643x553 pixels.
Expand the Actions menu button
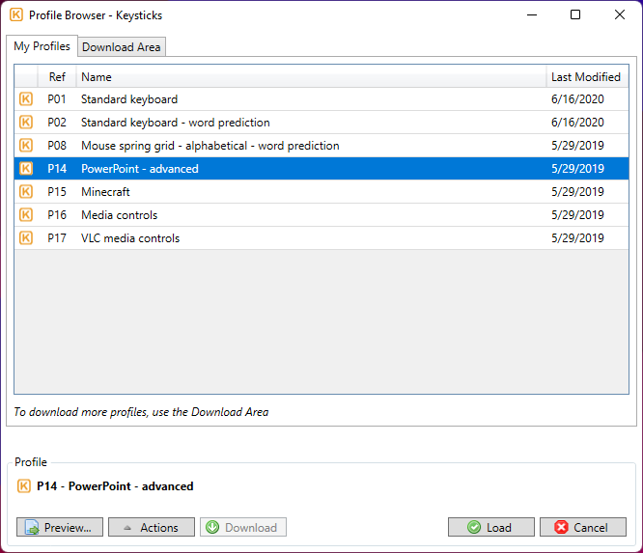pyautogui.click(x=152, y=527)
